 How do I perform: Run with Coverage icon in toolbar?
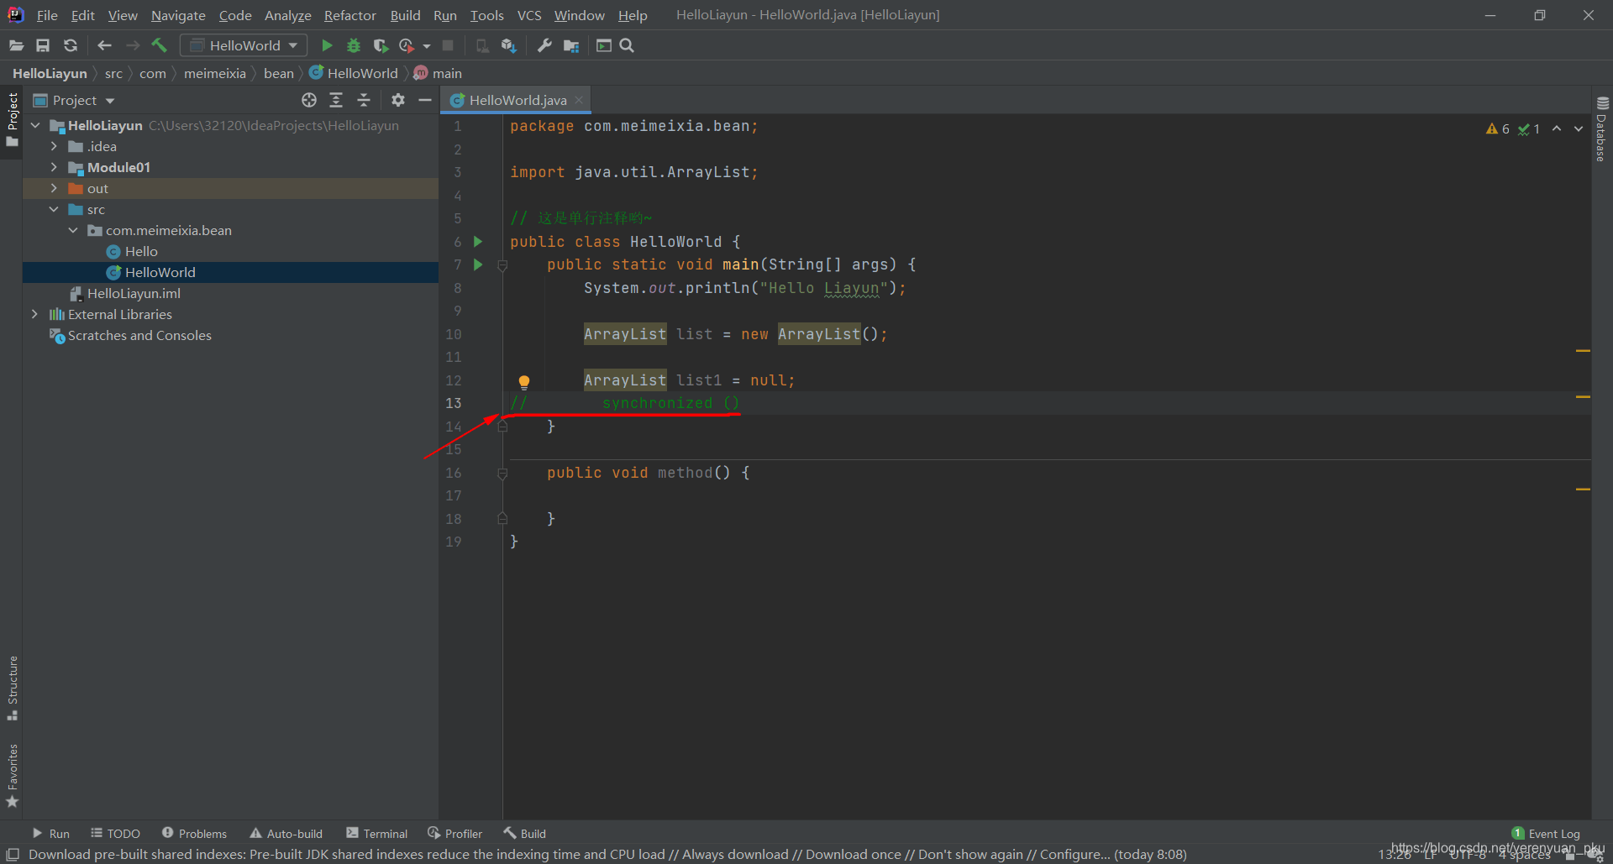click(381, 45)
